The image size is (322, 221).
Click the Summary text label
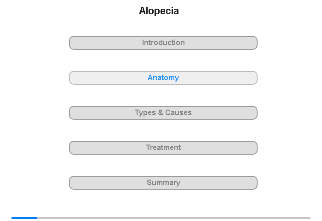163,183
